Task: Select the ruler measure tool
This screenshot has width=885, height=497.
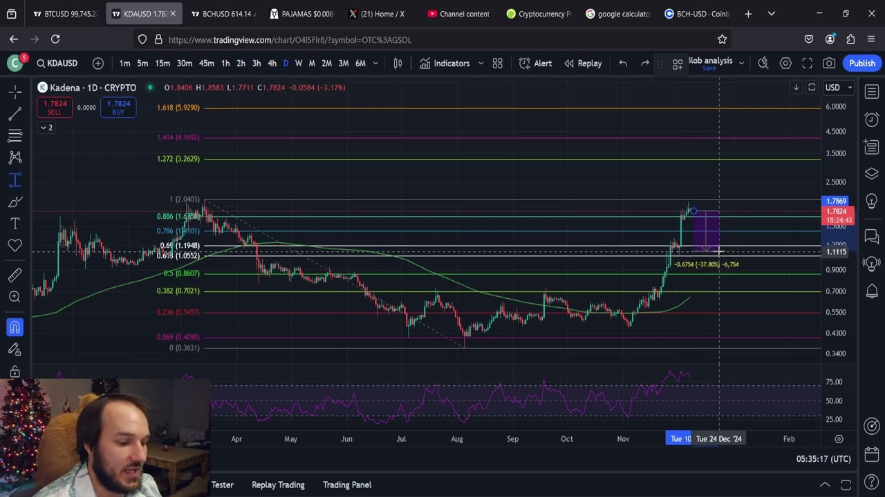Action: [x=15, y=275]
